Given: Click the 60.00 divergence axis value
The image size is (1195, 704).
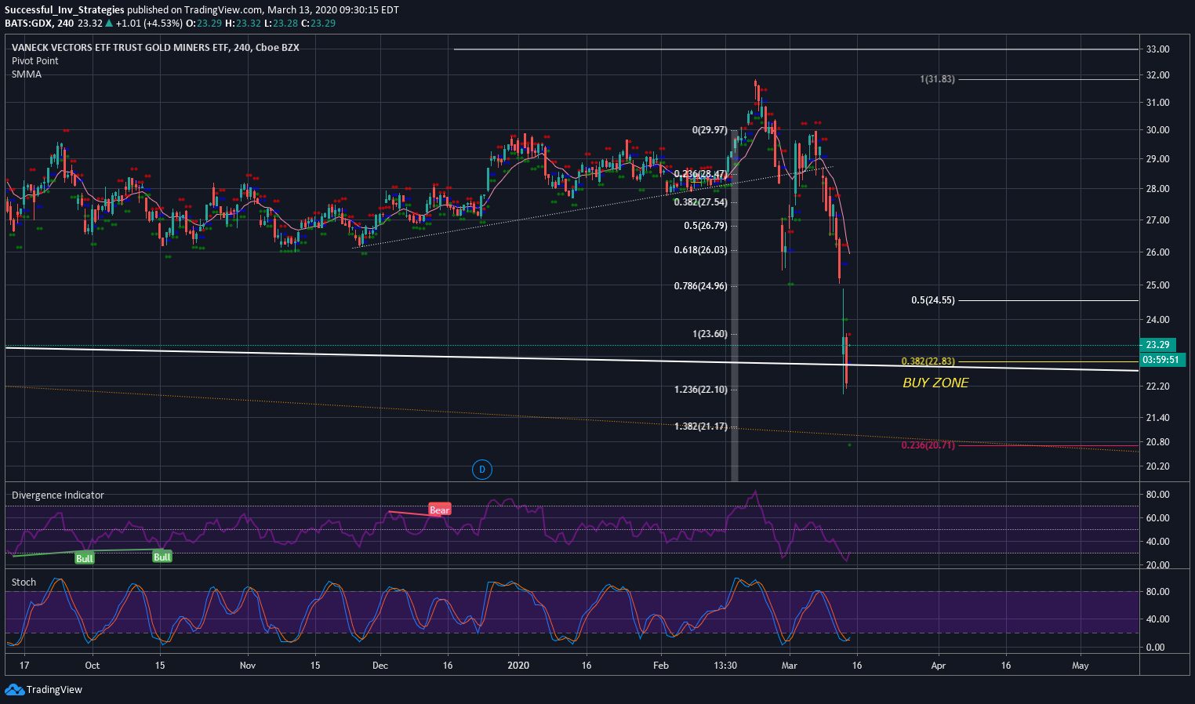Looking at the screenshot, I should pyautogui.click(x=1157, y=518).
